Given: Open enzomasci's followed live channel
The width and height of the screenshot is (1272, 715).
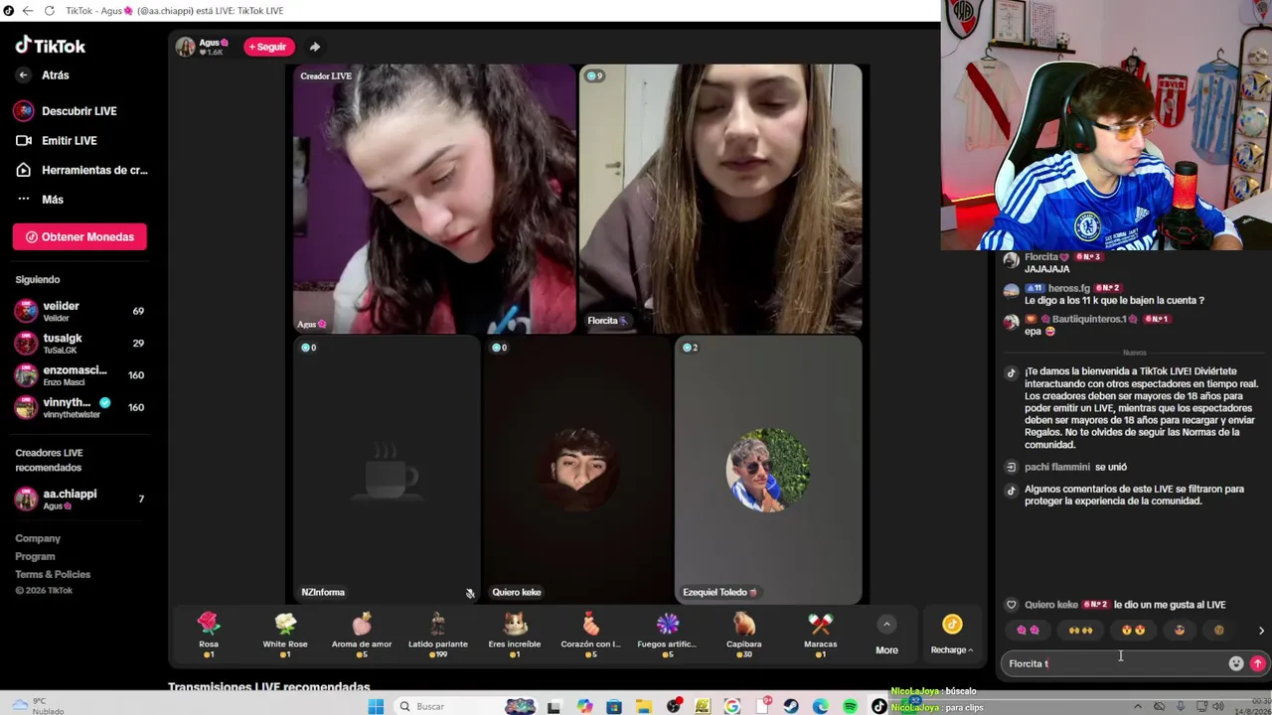Looking at the screenshot, I should coord(79,374).
